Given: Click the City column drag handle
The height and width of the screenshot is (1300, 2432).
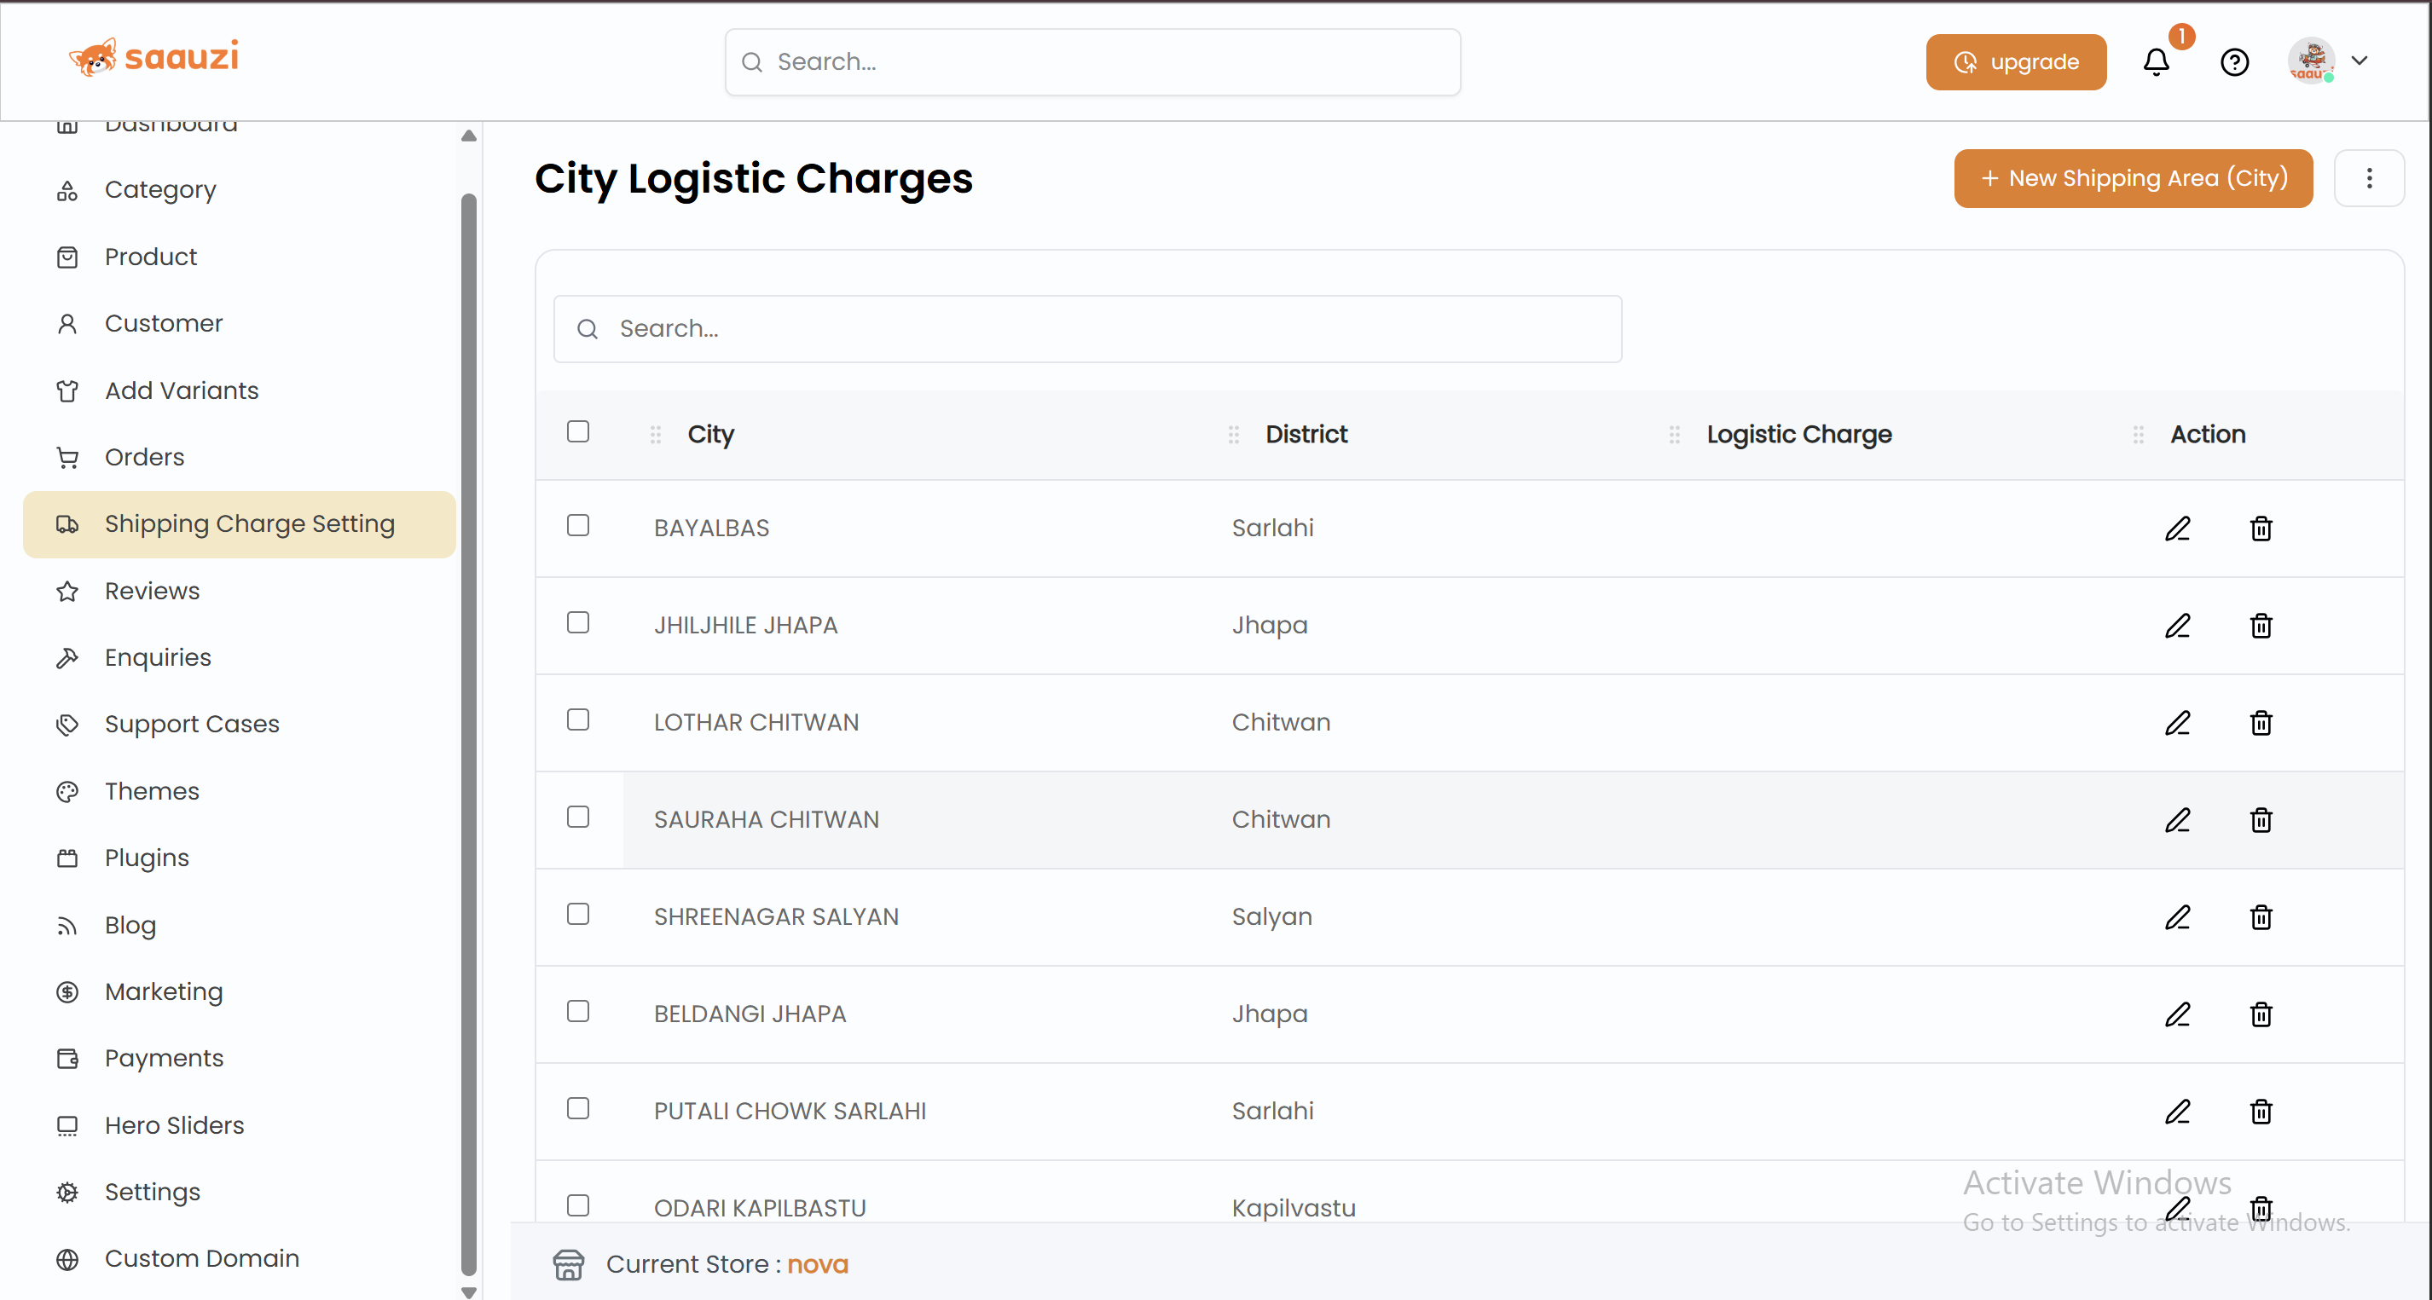Looking at the screenshot, I should coord(655,436).
